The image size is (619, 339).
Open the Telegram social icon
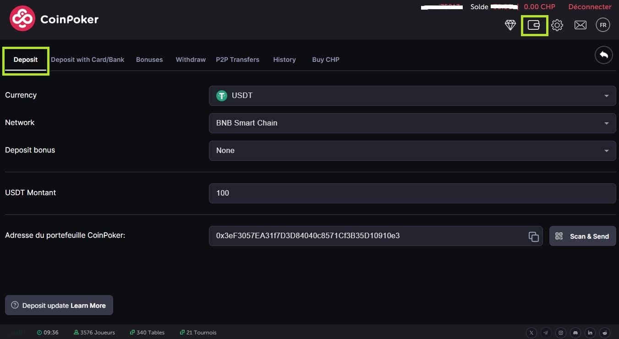tap(546, 333)
